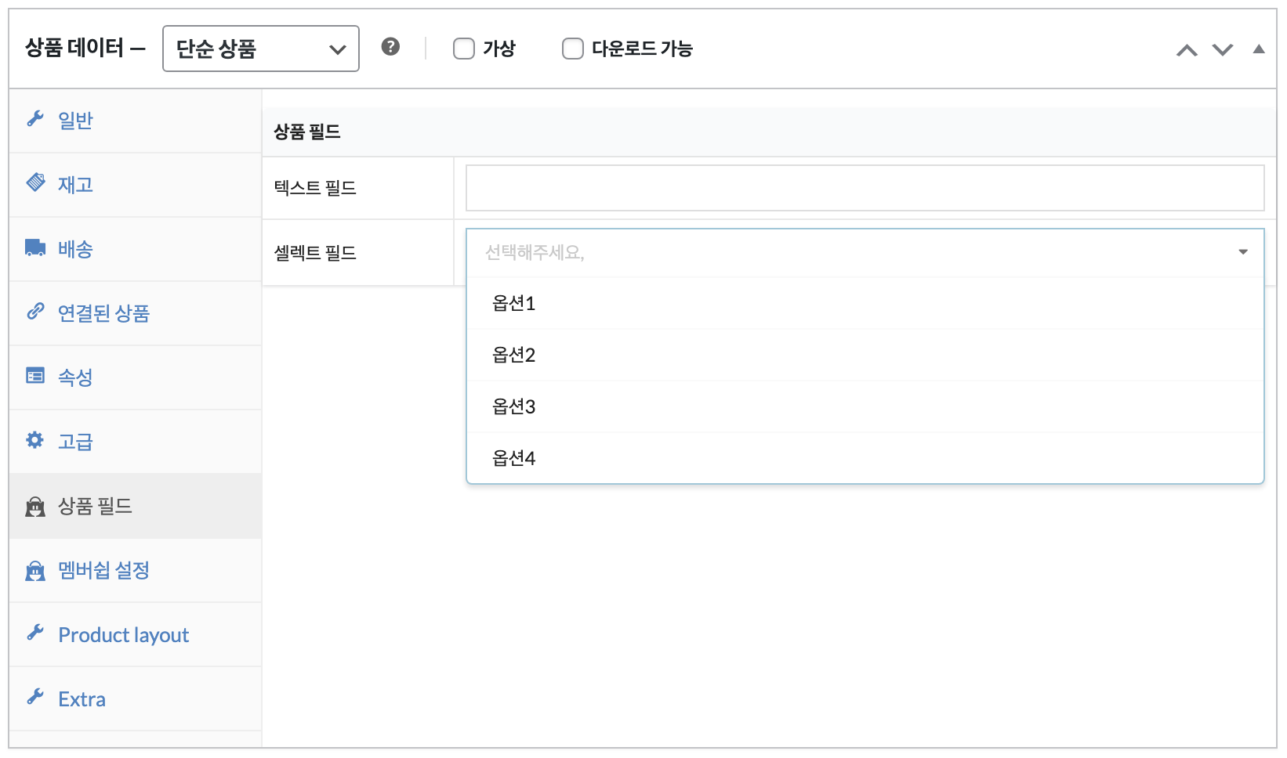Move the panel up with the up chevron
The width and height of the screenshot is (1287, 758).
click(1187, 50)
